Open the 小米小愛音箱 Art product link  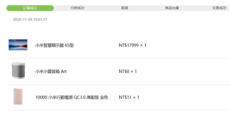tap(51, 71)
